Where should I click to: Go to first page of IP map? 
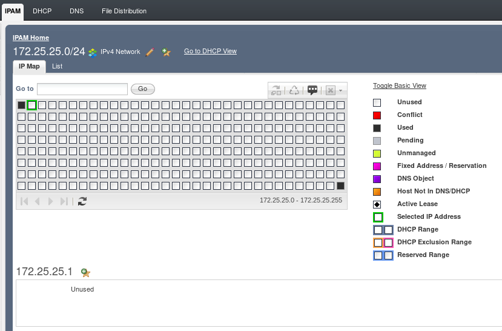24,201
